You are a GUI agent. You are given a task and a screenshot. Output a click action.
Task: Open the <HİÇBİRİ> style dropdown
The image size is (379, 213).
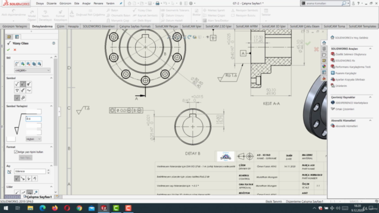tap(32, 70)
